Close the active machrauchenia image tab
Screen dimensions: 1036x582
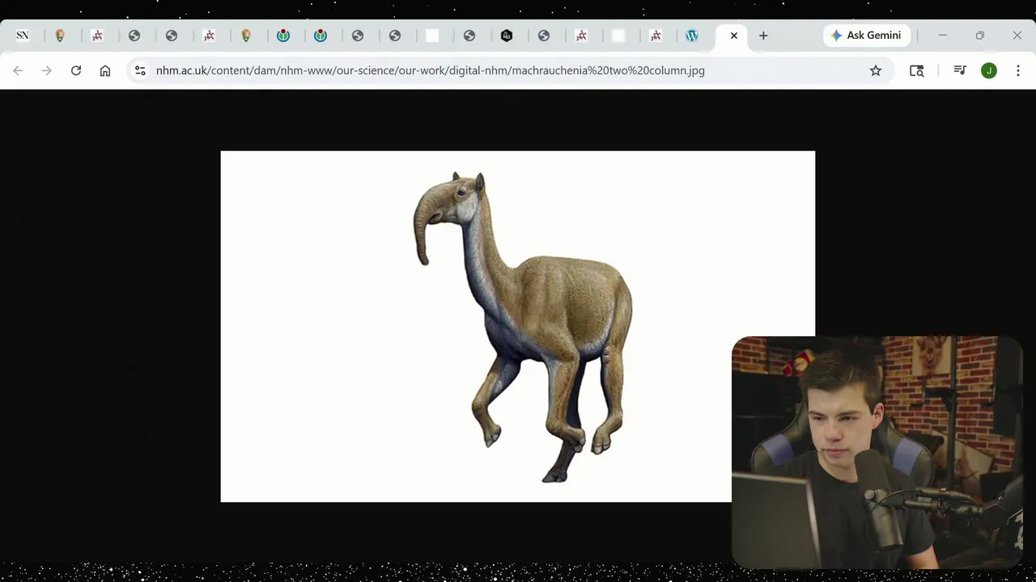click(x=734, y=36)
